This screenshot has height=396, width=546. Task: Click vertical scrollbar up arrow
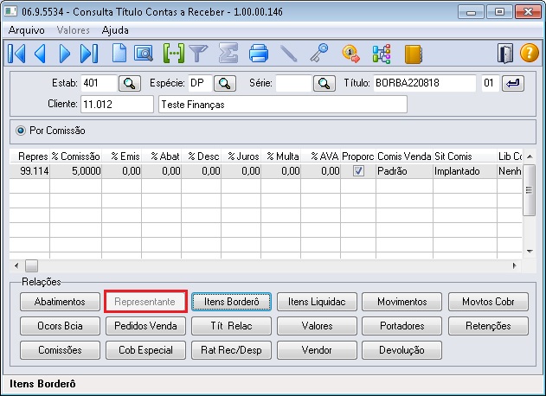(x=530, y=156)
